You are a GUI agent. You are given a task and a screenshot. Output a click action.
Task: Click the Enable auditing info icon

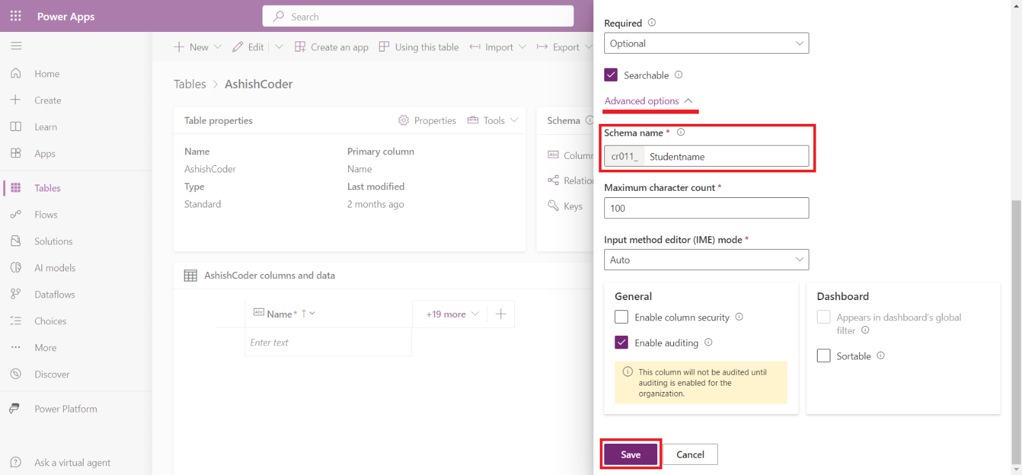708,343
